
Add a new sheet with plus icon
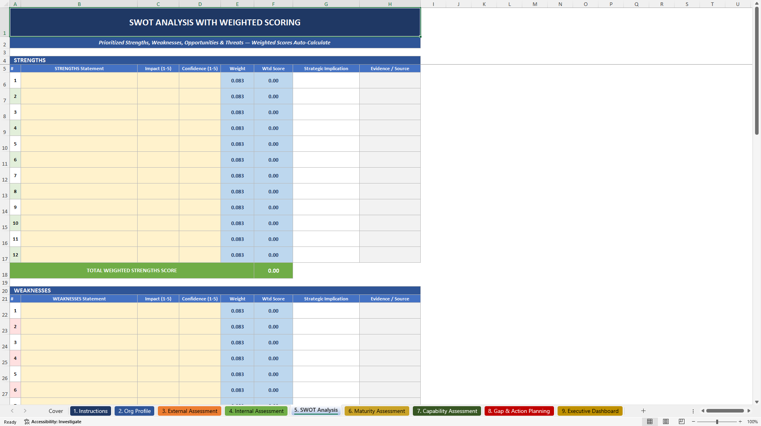tap(643, 411)
